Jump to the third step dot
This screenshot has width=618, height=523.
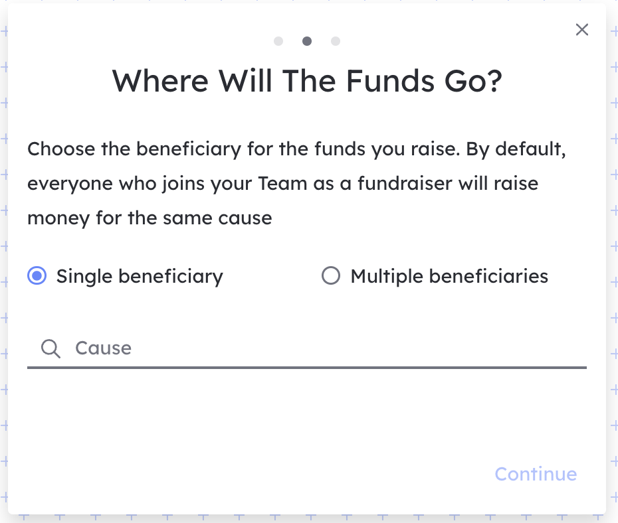336,41
